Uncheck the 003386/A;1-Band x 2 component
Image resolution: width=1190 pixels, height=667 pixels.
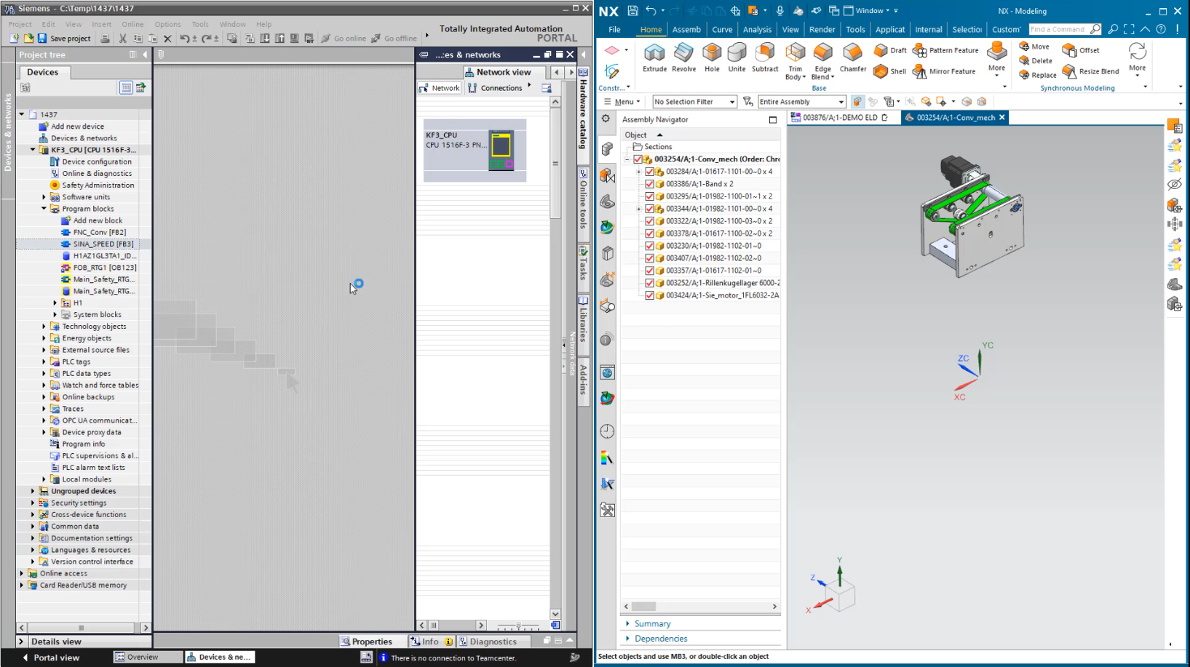649,184
